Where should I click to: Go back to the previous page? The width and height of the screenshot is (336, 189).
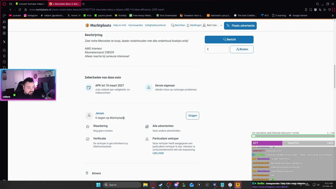coord(10,10)
